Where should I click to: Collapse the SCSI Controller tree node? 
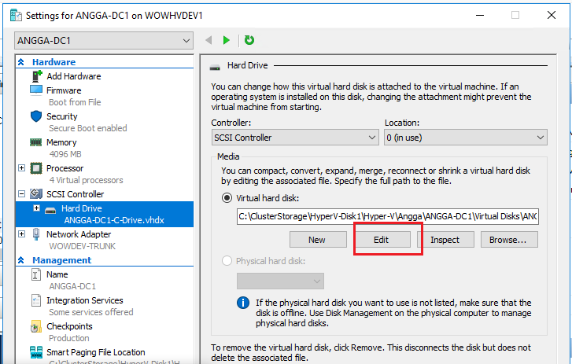click(x=21, y=194)
